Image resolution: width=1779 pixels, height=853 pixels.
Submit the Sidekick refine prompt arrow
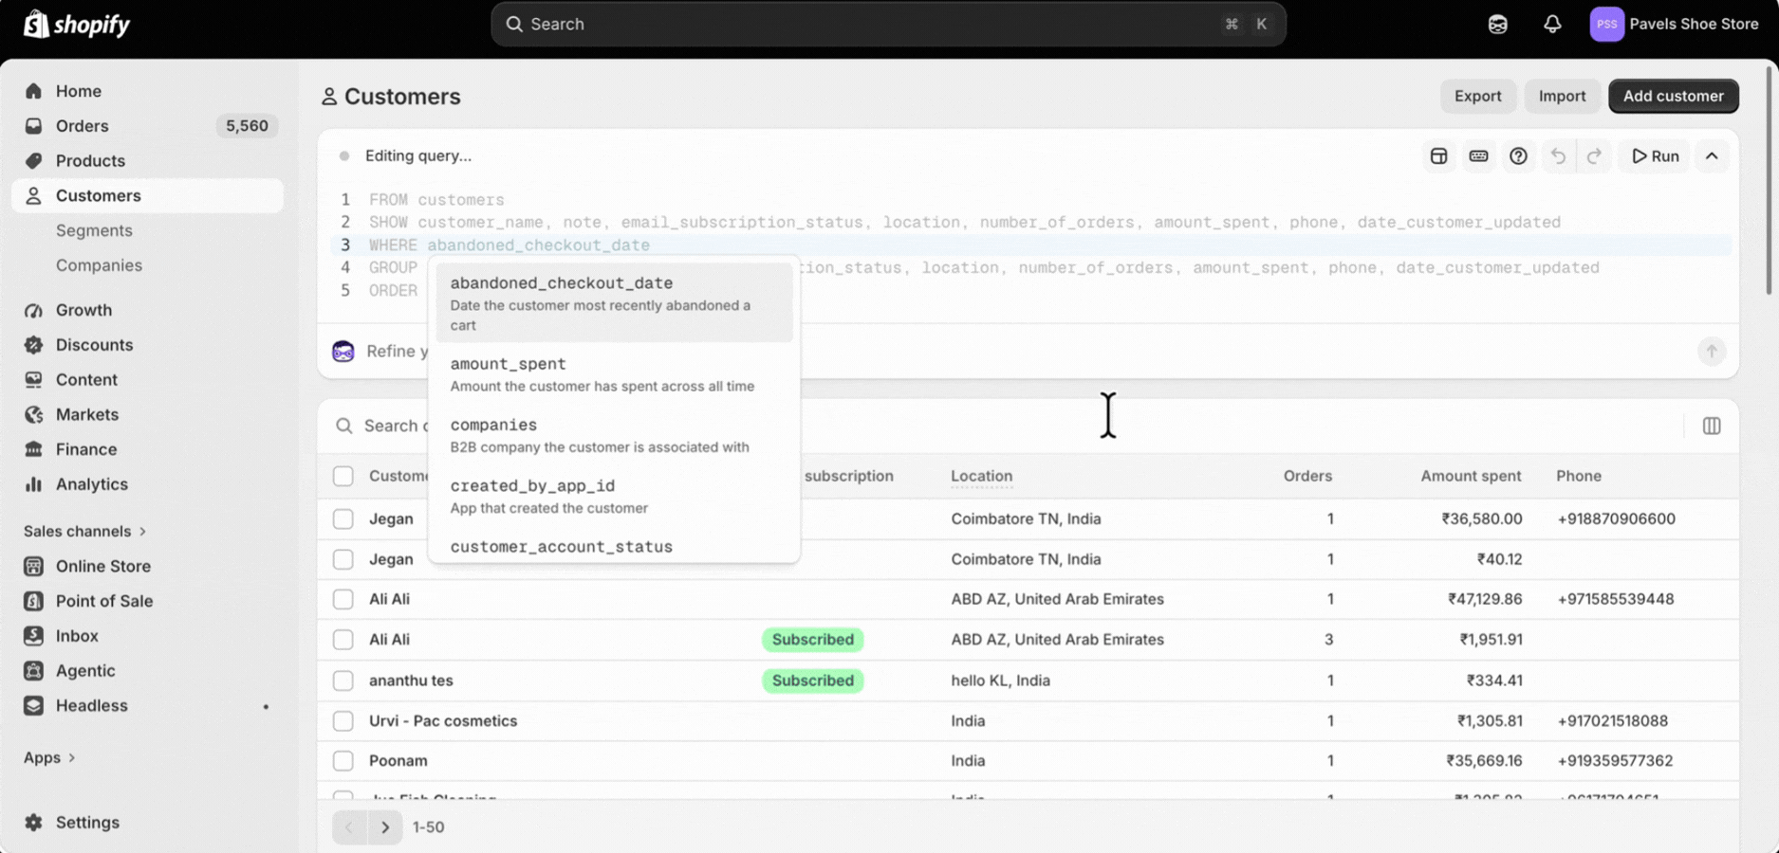[1712, 352]
